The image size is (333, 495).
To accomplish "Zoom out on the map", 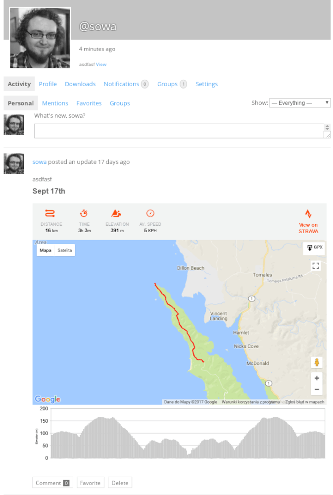I will click(x=317, y=390).
